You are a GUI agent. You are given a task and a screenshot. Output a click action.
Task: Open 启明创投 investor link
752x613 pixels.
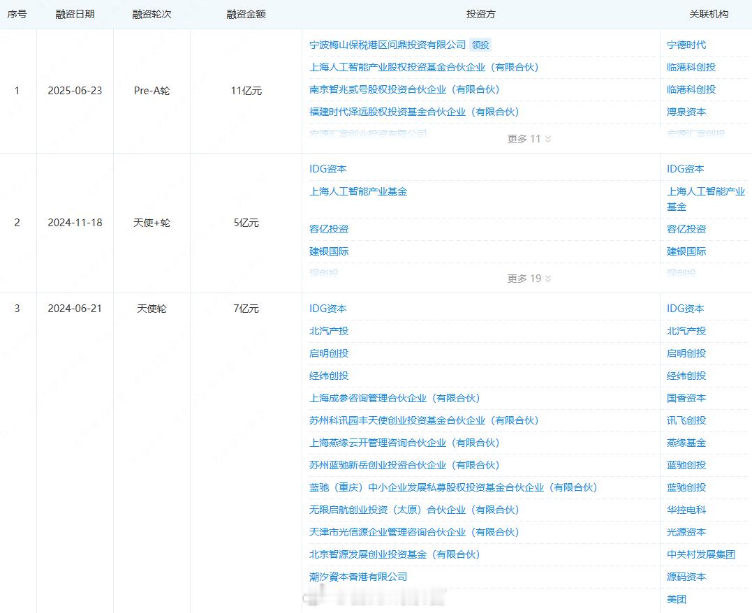(x=329, y=353)
